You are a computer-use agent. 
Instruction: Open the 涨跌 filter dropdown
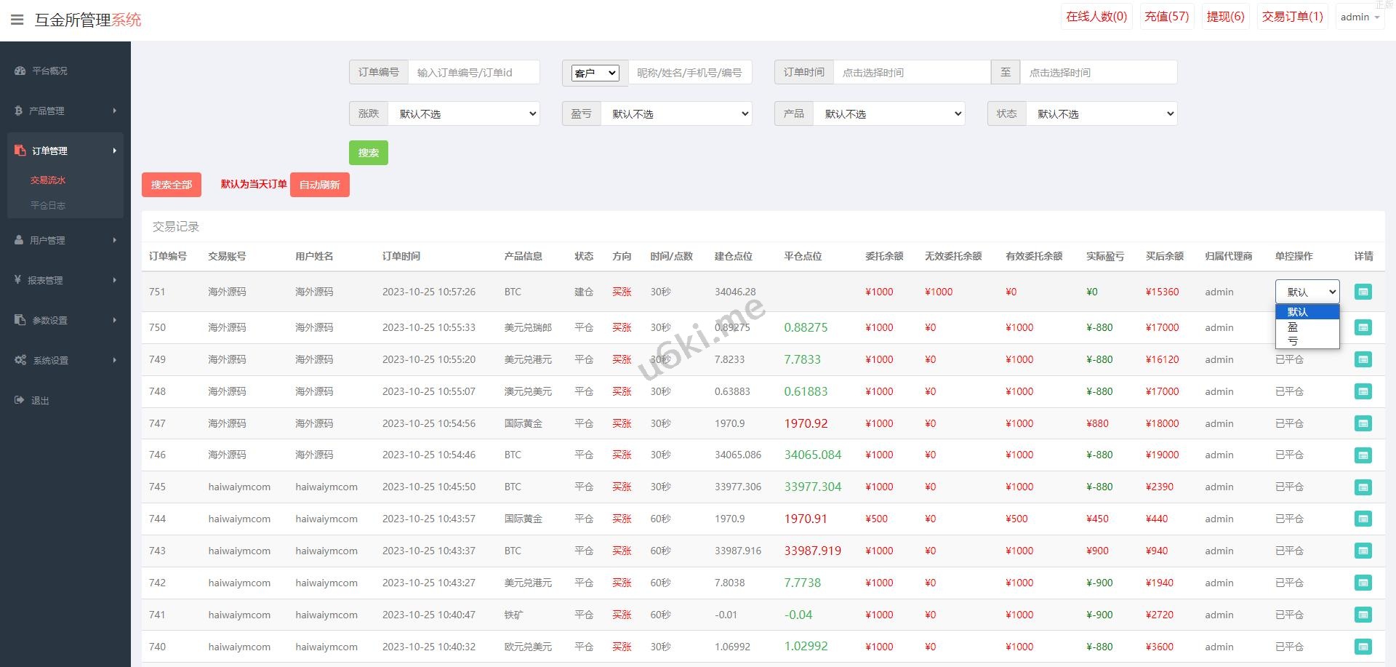click(x=464, y=113)
